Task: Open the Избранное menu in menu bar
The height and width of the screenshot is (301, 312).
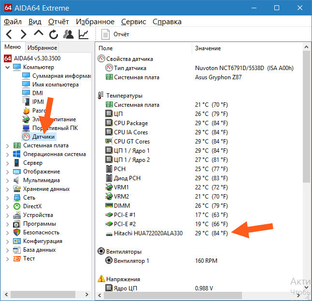Action: 95,22
